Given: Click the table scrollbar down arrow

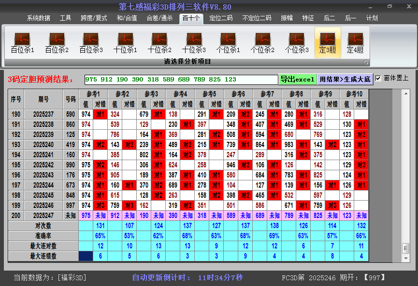Looking at the screenshot, I should coord(406,258).
